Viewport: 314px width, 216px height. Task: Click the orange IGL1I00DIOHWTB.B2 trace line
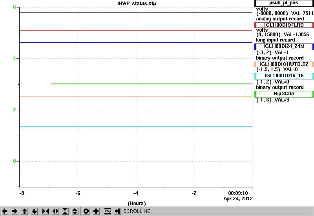136,97
